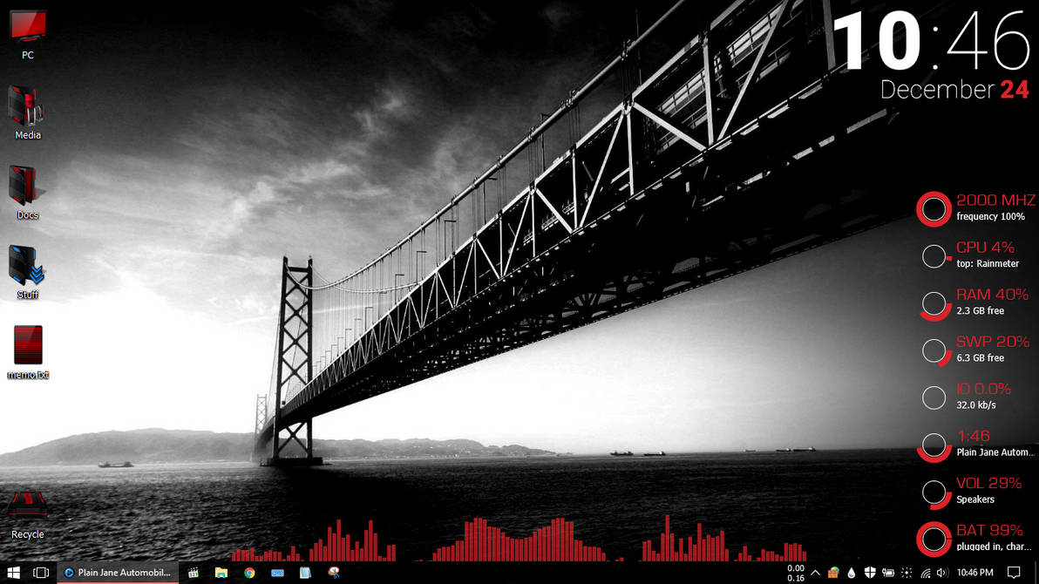
Task: Open the brightness sun tray icon
Action: tap(907, 573)
